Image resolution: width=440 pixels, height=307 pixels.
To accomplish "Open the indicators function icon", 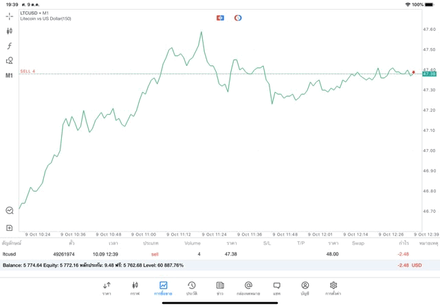I will [x=9, y=46].
